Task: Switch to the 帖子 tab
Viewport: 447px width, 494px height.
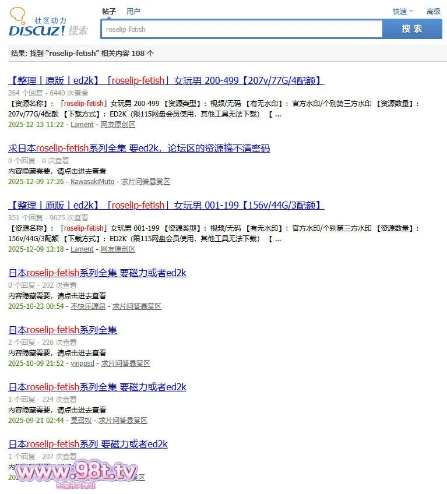Action: pos(109,11)
